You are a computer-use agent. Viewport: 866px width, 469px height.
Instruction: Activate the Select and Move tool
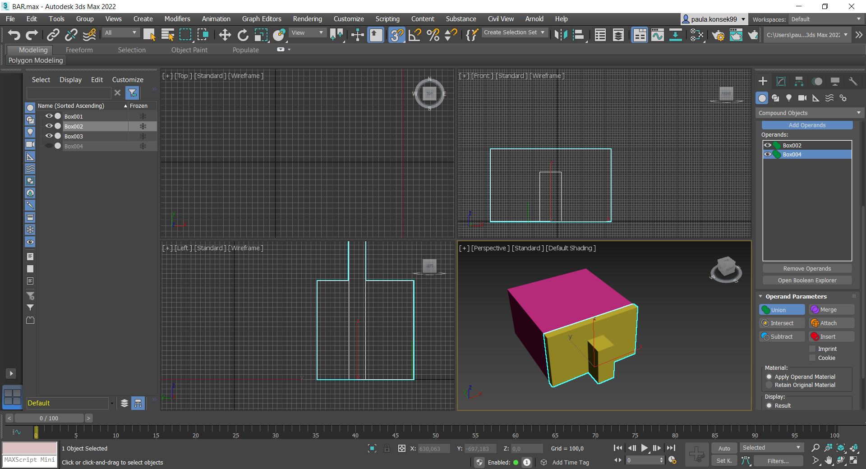(225, 35)
